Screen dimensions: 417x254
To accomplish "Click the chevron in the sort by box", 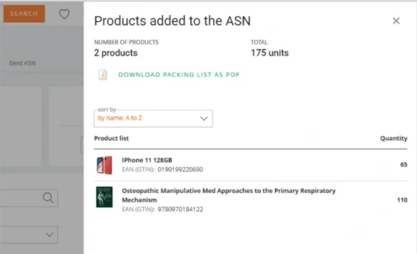I will [x=204, y=118].
